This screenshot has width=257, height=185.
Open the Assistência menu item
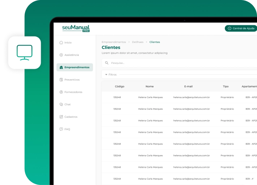pyautogui.click(x=69, y=55)
